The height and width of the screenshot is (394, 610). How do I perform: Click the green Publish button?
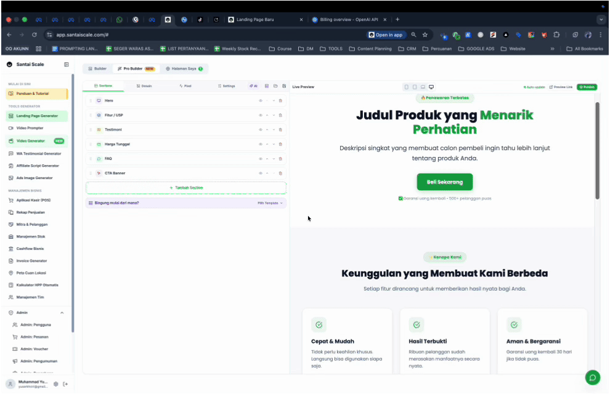click(x=587, y=87)
